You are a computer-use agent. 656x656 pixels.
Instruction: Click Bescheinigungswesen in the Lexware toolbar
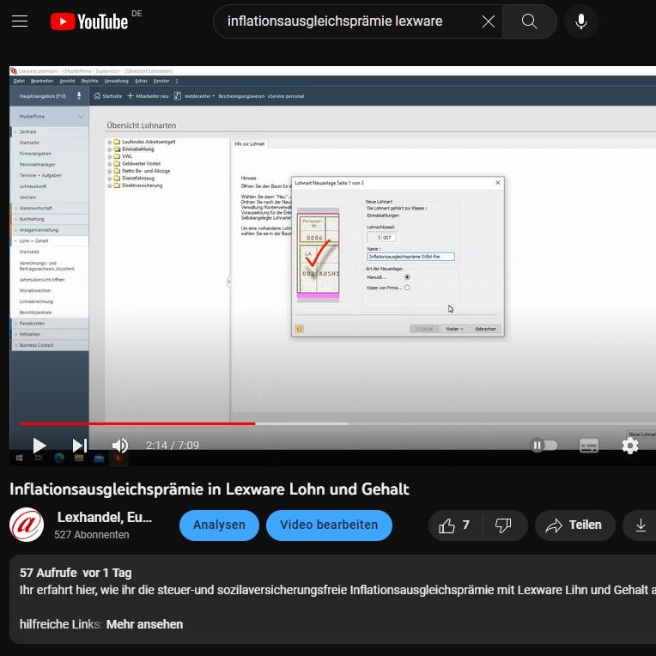coord(241,96)
